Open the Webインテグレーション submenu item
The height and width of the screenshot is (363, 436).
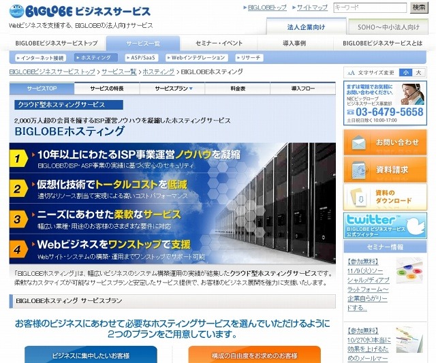(197, 58)
